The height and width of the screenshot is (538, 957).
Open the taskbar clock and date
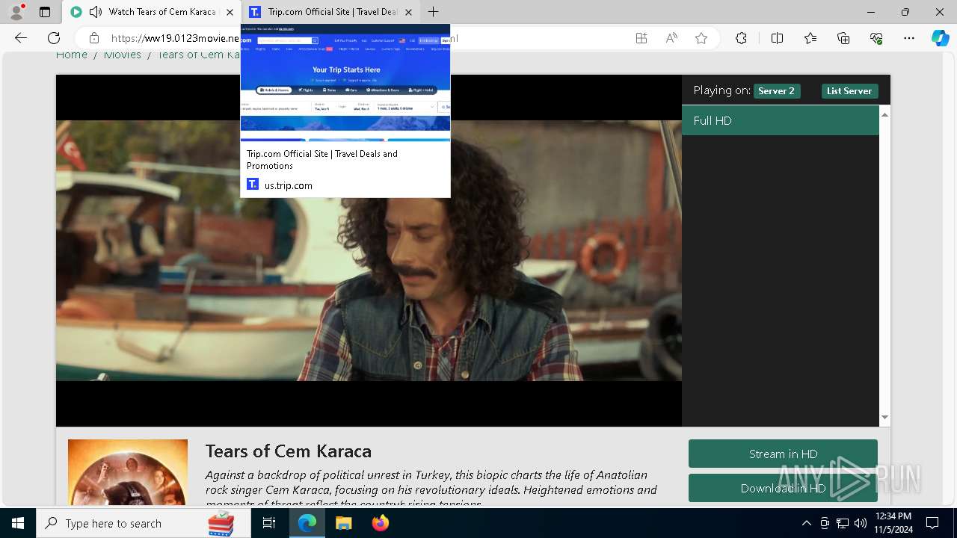(x=893, y=523)
